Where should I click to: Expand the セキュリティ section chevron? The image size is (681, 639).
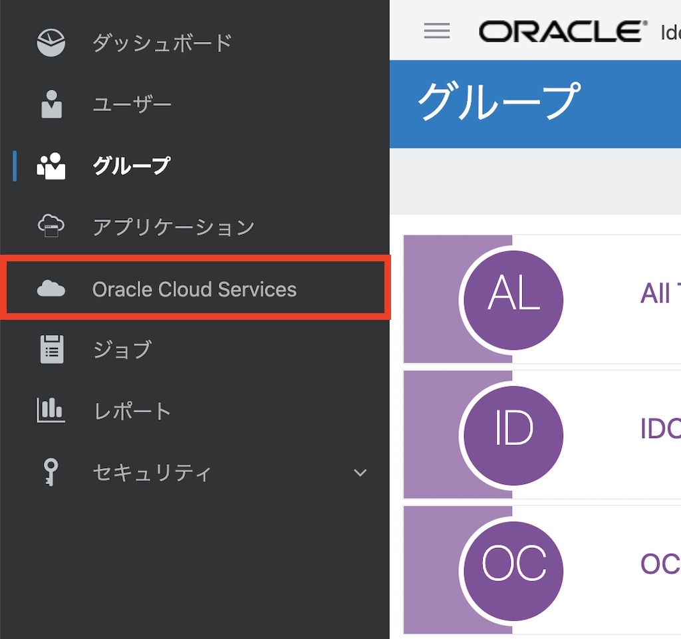[x=360, y=473]
